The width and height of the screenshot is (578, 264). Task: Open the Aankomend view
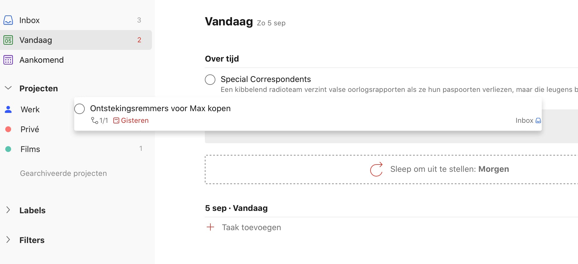click(41, 60)
